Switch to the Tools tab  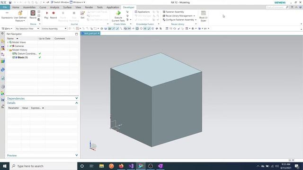click(x=100, y=8)
